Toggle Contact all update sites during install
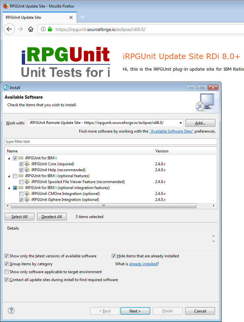Image resolution: width=244 pixels, height=322 pixels. coord(7,280)
